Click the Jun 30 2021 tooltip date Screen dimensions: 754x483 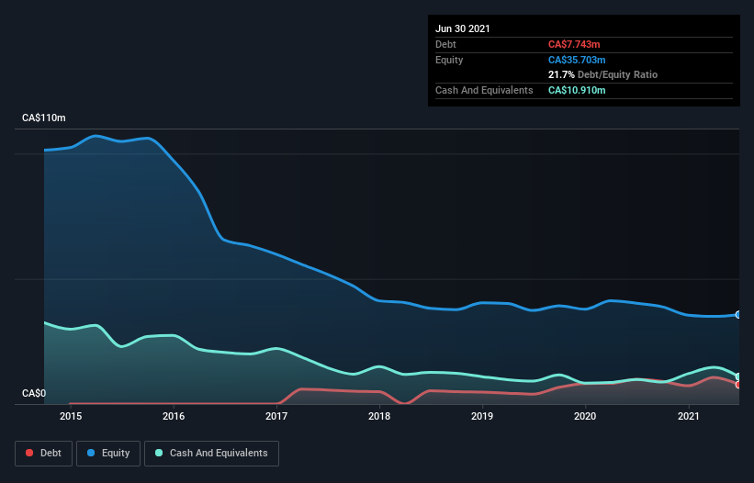463,28
